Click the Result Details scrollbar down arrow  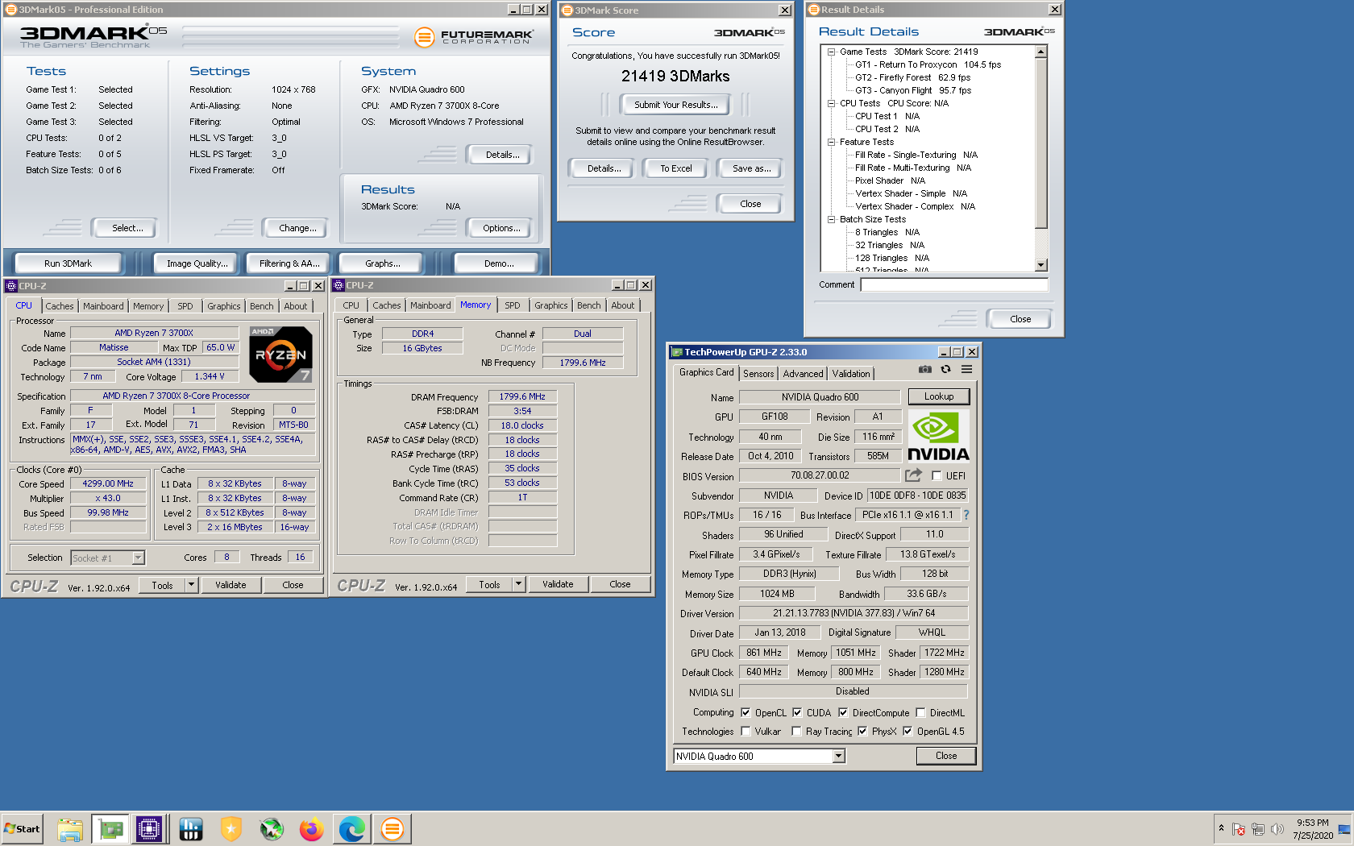1041,265
